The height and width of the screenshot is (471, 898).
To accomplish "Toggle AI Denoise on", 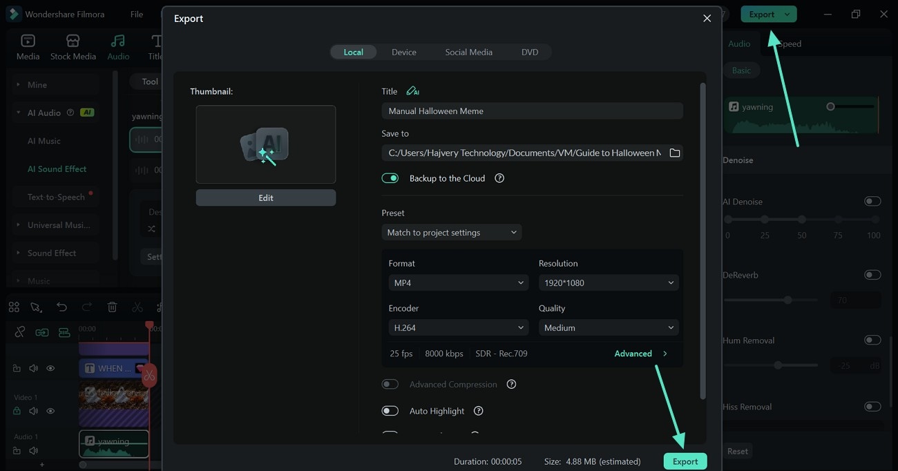I will [872, 202].
